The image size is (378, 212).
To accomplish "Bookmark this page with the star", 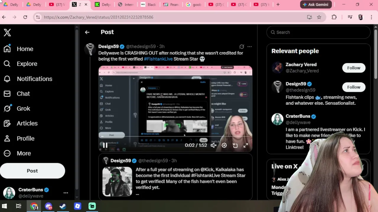I will point(319,17).
